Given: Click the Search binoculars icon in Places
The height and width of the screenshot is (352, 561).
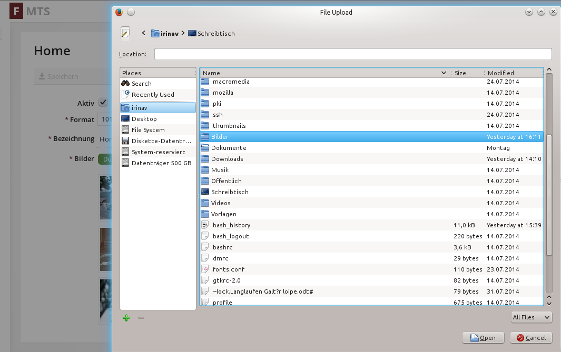Looking at the screenshot, I should (x=125, y=83).
